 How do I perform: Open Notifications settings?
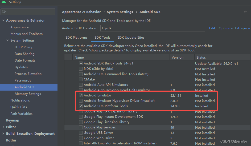click(20, 100)
